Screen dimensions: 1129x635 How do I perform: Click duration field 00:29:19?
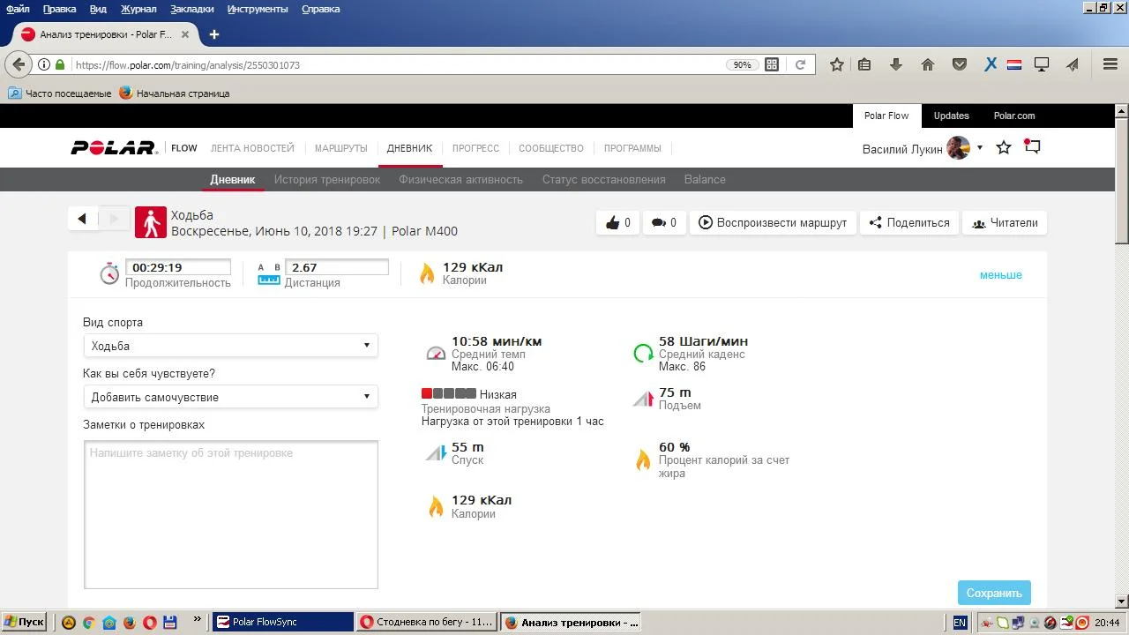point(178,267)
